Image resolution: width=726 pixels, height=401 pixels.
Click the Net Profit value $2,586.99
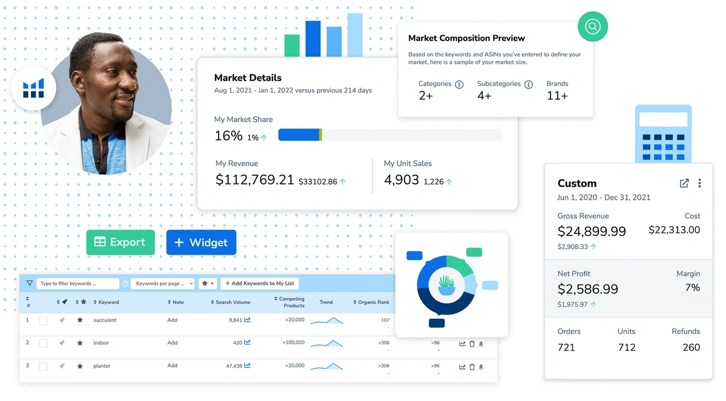587,289
